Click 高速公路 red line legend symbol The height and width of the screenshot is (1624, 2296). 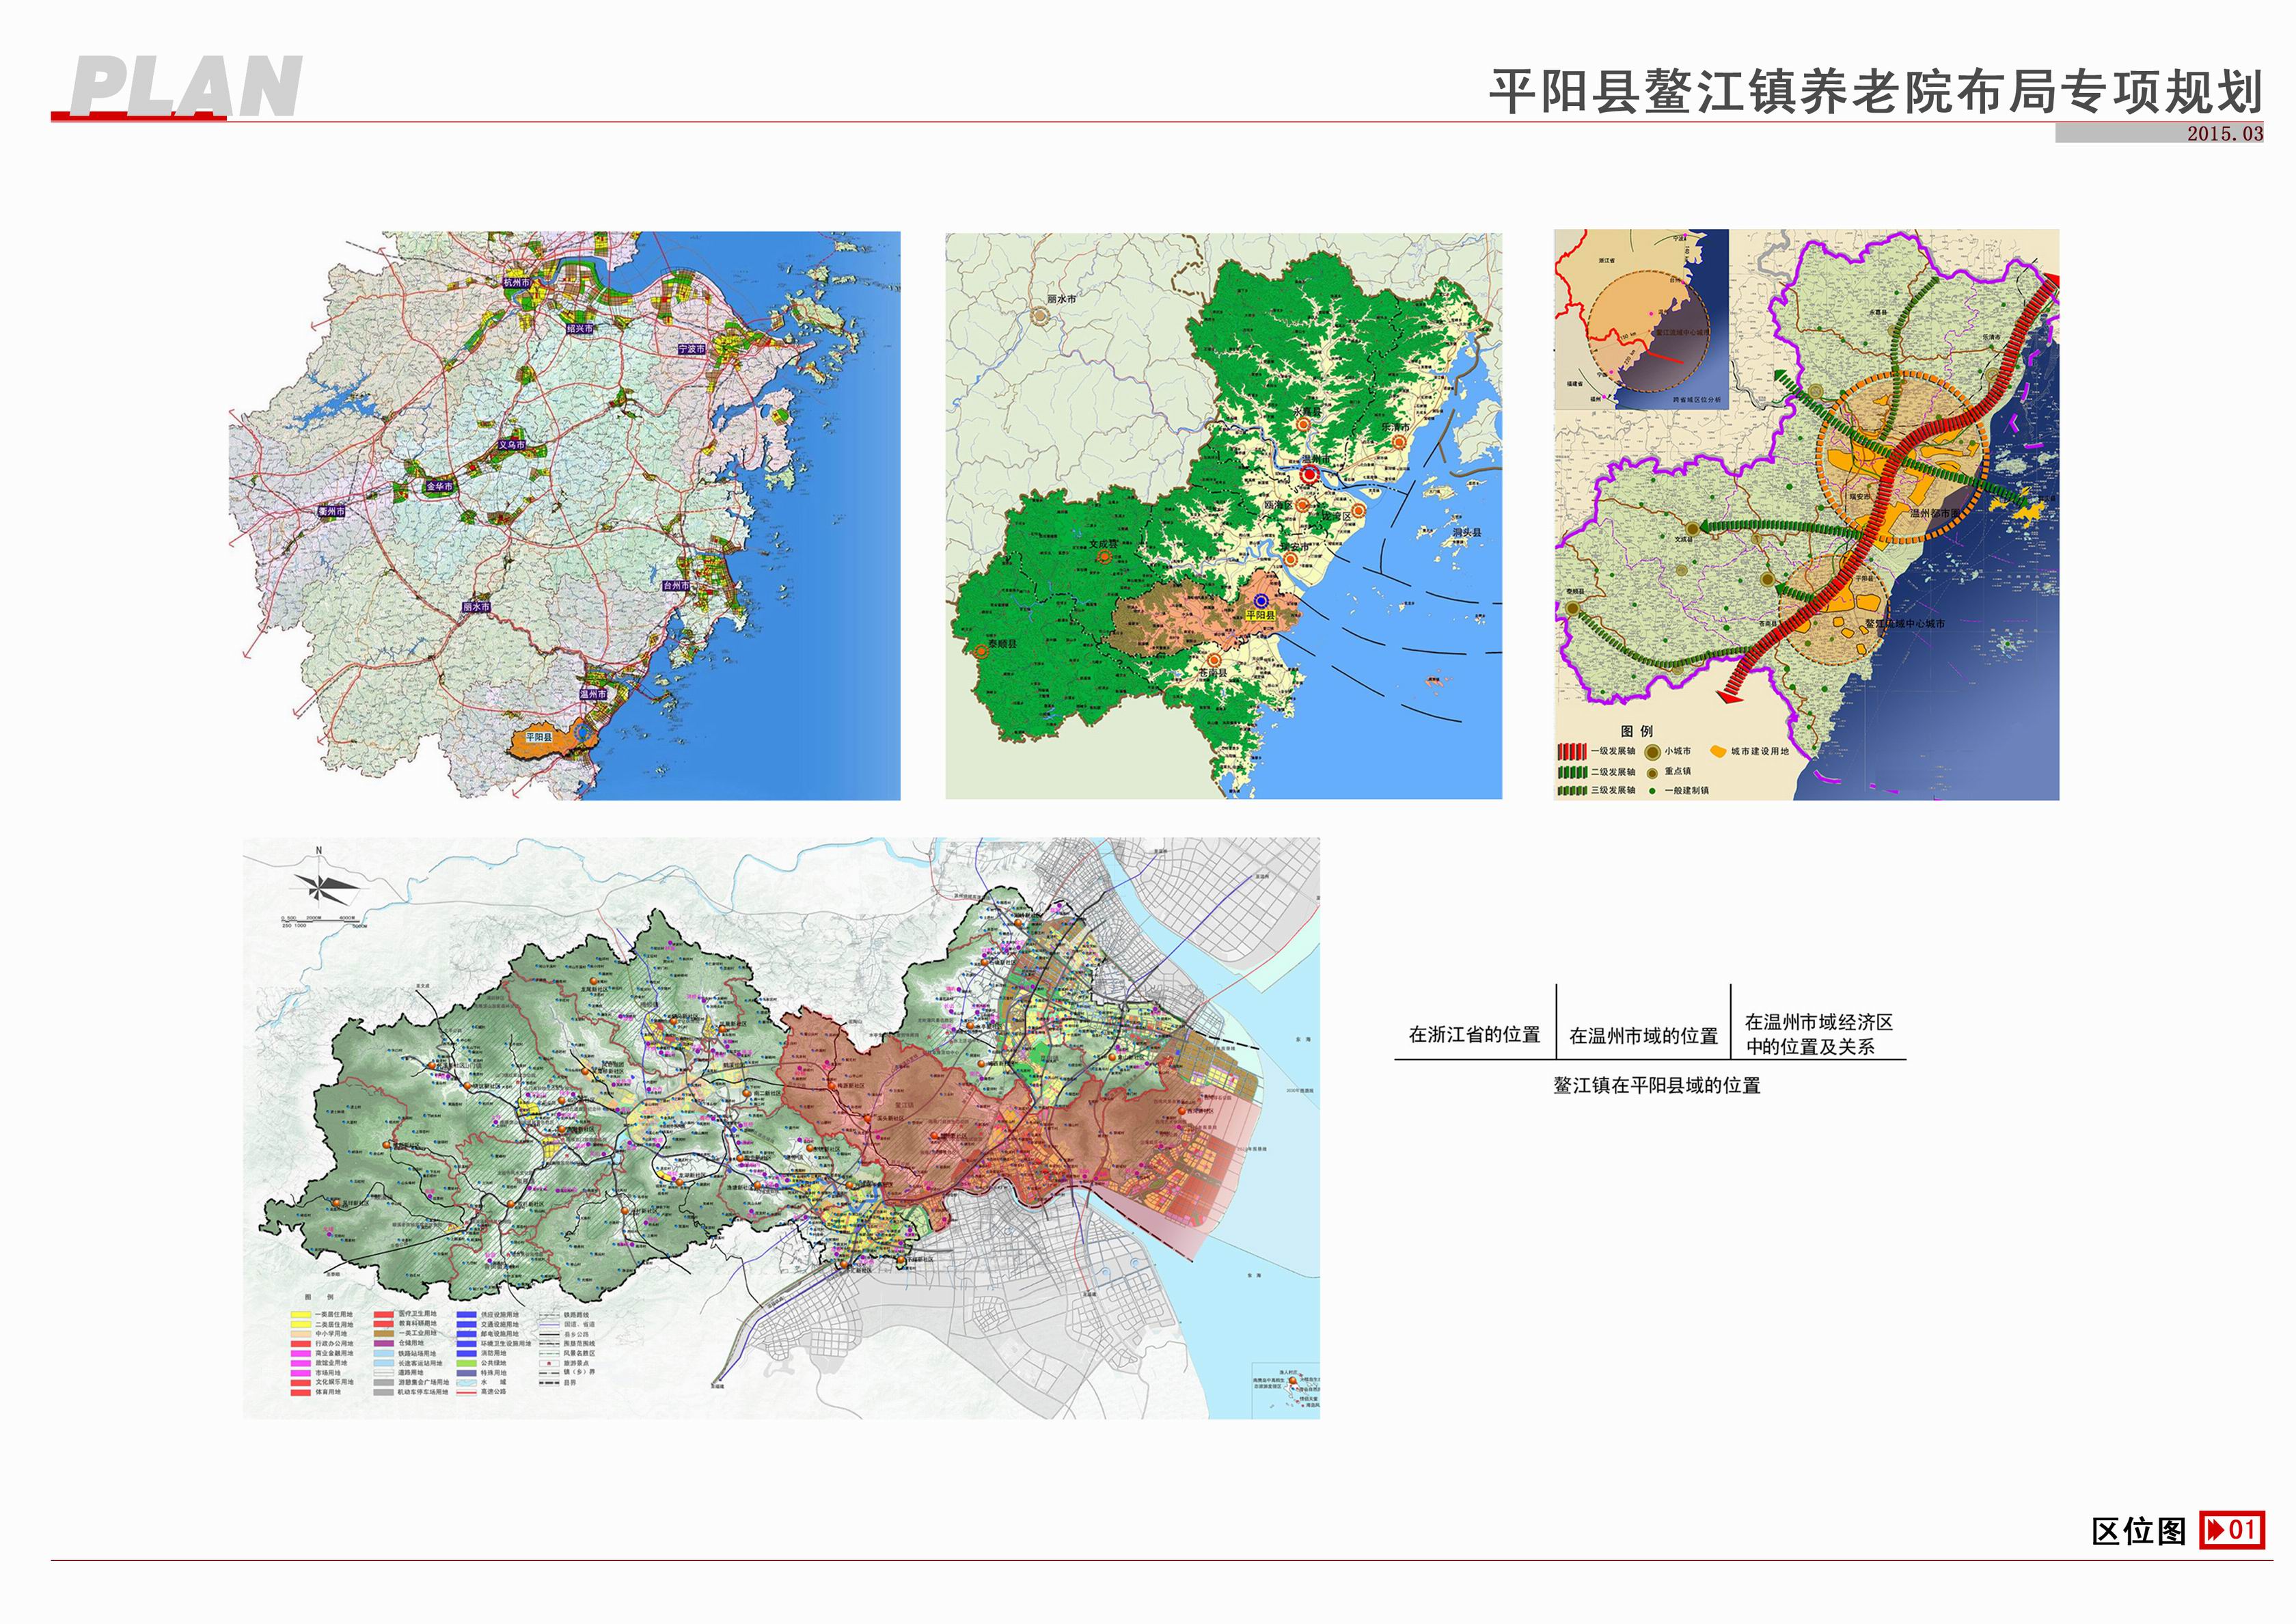pyautogui.click(x=467, y=1393)
